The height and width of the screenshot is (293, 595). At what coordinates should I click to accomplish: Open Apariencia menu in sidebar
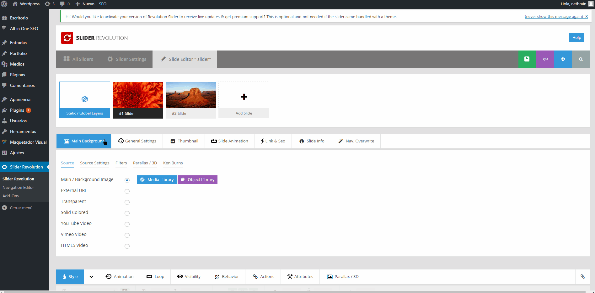click(20, 99)
